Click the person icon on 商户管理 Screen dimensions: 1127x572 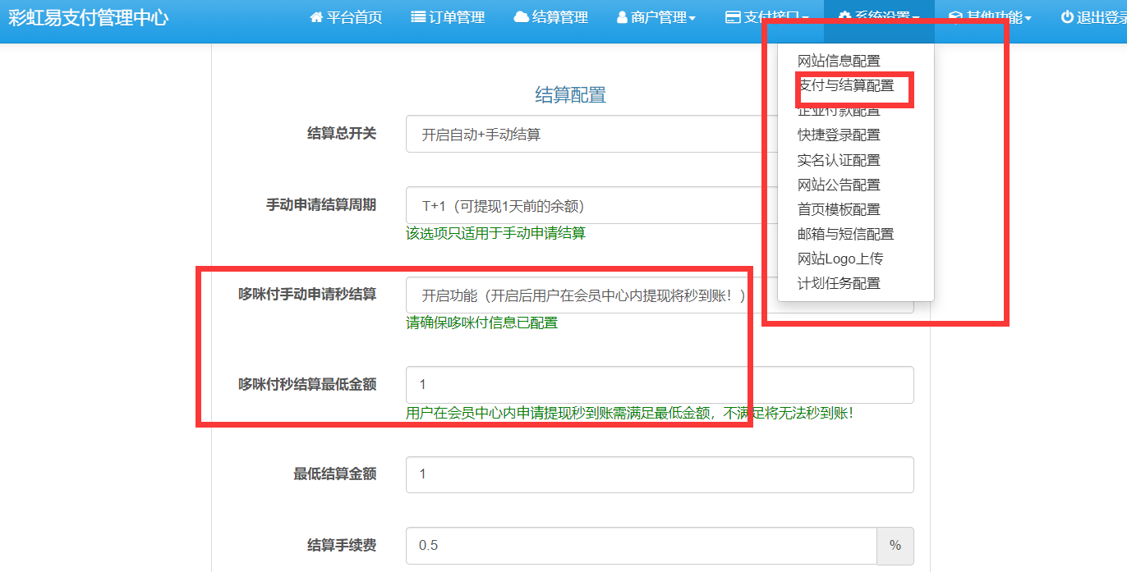tap(621, 17)
